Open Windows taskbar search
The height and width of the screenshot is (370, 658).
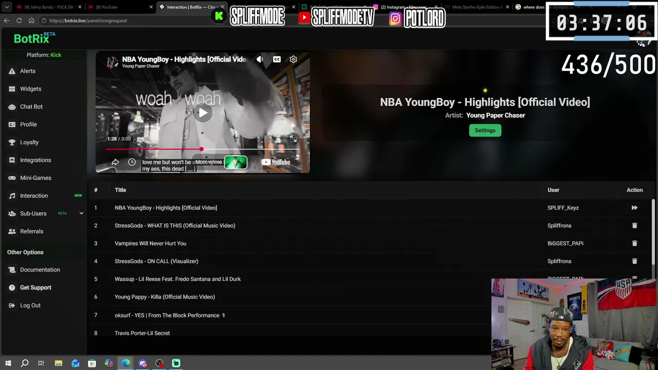(25, 363)
